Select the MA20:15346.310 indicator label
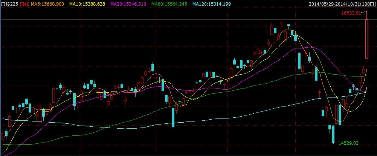This screenshot has height=156, width=377. pyautogui.click(x=128, y=4)
